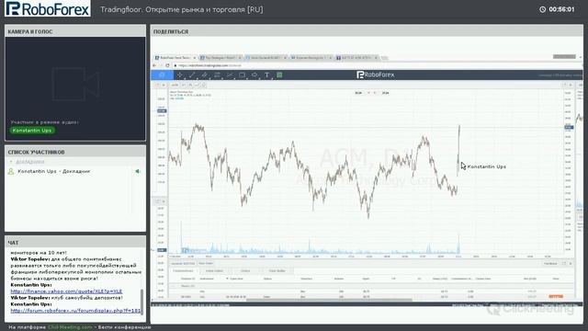Viewport: 588px width, 331px height.
Task: Click the session timer clock icon
Action: pyautogui.click(x=542, y=9)
